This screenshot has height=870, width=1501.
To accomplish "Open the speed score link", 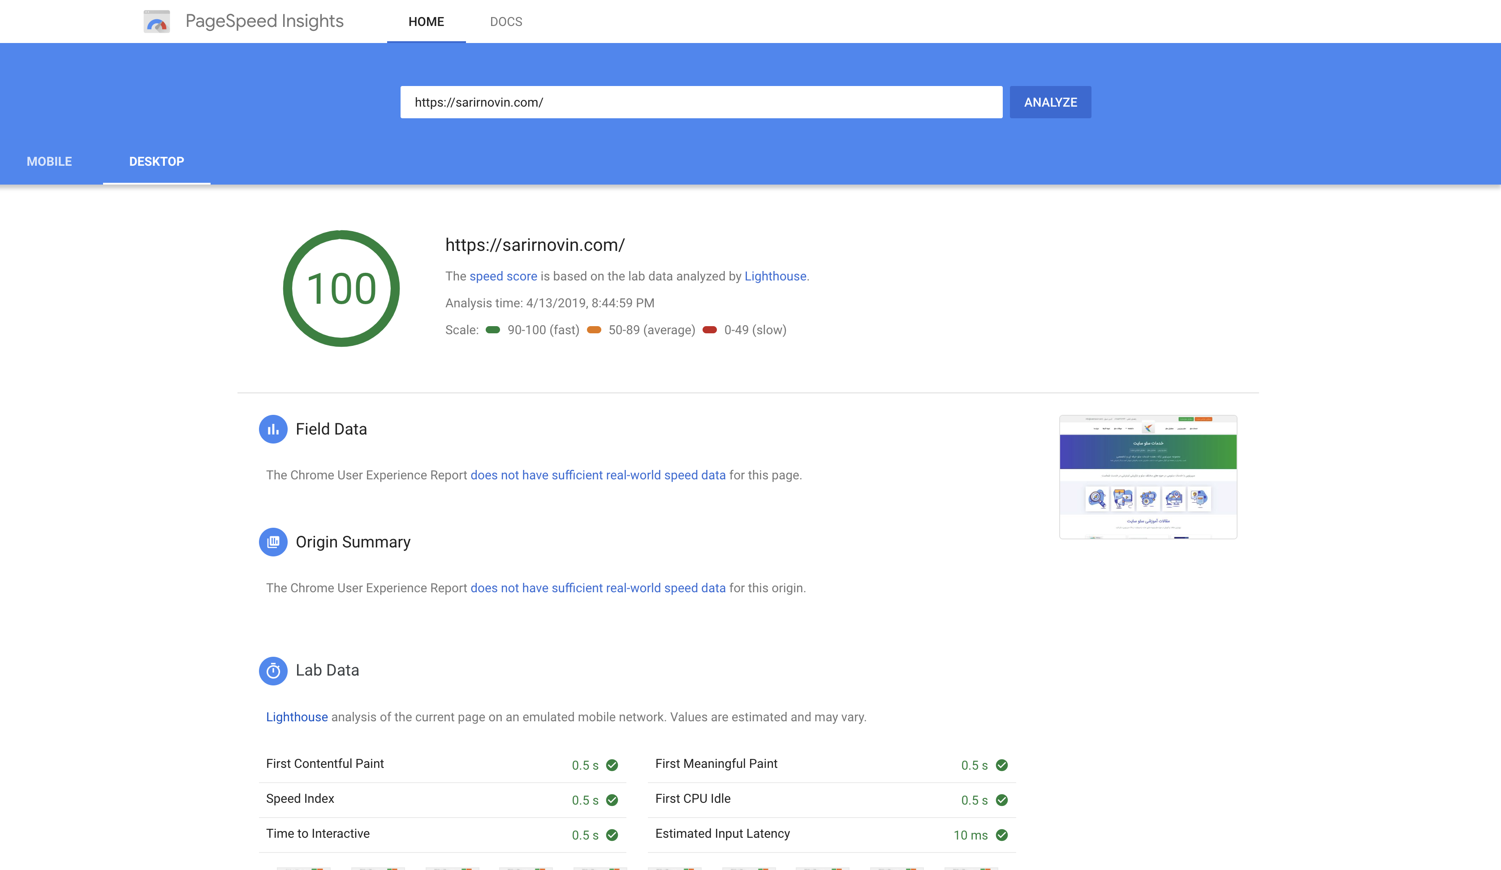I will pos(503,276).
